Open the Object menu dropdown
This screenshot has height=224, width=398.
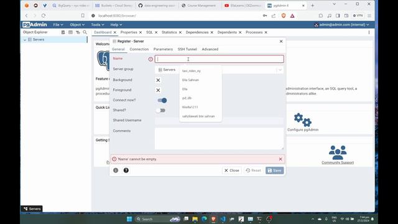77,25
